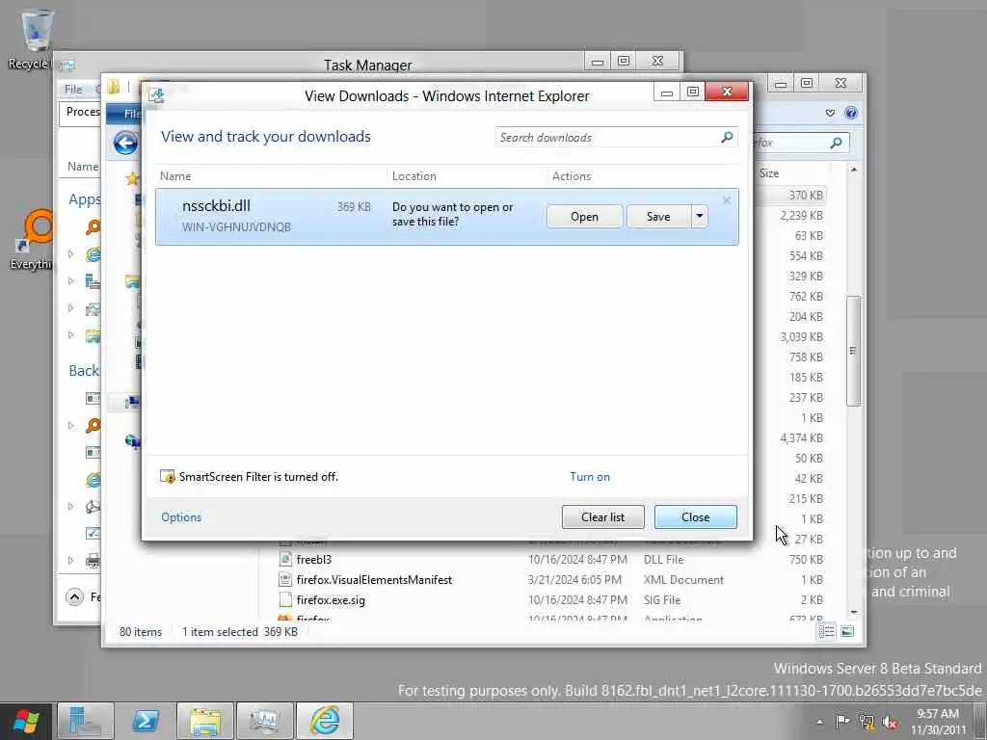Switch to Task Manager in taskbar
The width and height of the screenshot is (987, 740).
click(x=264, y=721)
